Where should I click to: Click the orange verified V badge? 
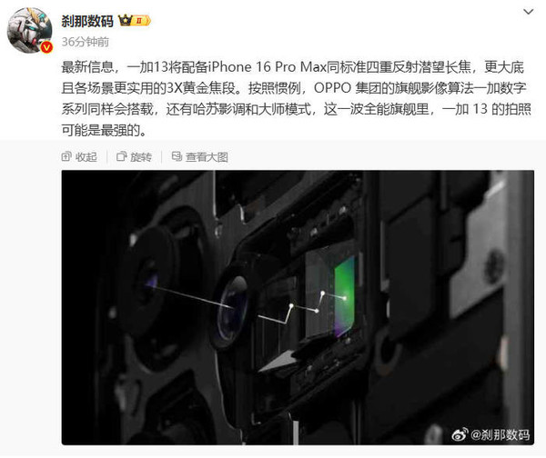(46, 47)
